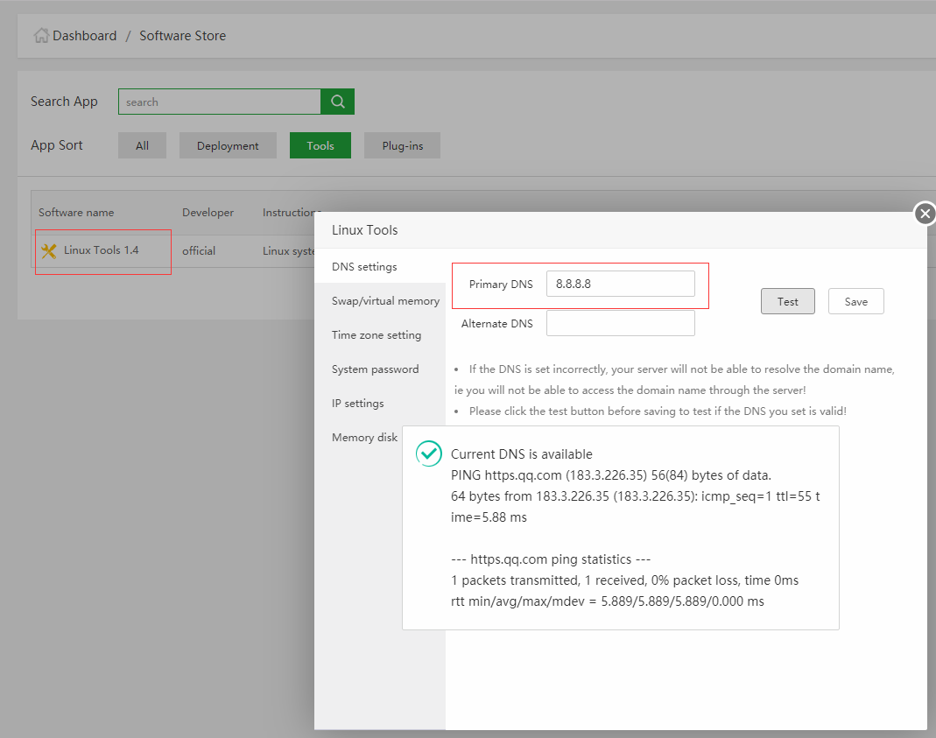The width and height of the screenshot is (936, 738).
Task: Click the Alternate DNS input field
Action: (x=620, y=324)
